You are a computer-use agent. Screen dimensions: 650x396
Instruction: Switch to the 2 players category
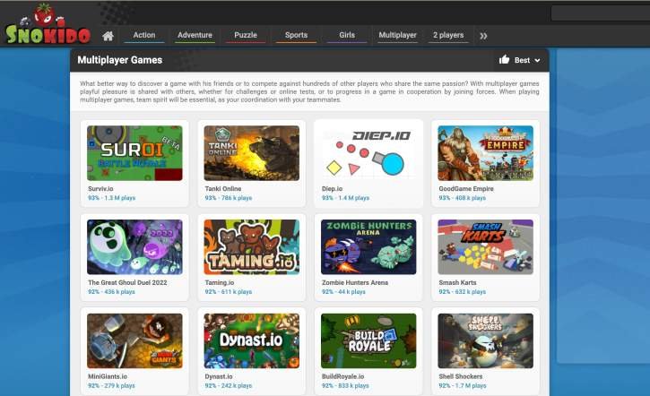tap(448, 35)
